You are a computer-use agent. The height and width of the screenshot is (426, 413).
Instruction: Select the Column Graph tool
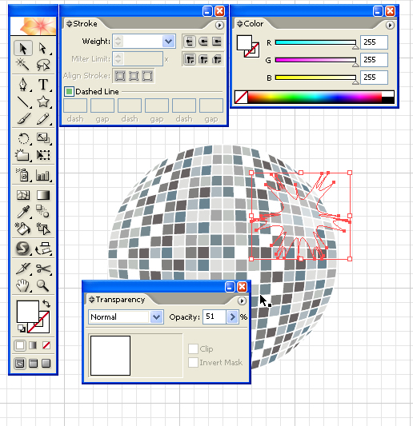tap(42, 175)
